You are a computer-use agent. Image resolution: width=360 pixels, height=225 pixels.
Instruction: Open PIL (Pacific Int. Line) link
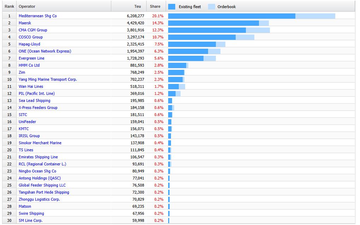[x=37, y=93]
